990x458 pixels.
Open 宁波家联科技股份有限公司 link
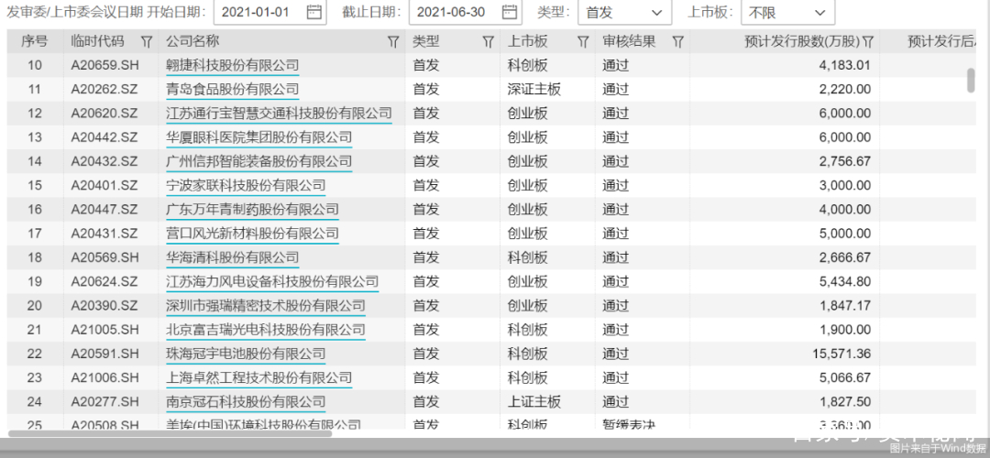click(246, 185)
